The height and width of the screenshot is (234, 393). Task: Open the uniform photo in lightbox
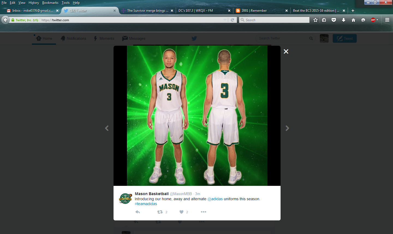(x=197, y=116)
